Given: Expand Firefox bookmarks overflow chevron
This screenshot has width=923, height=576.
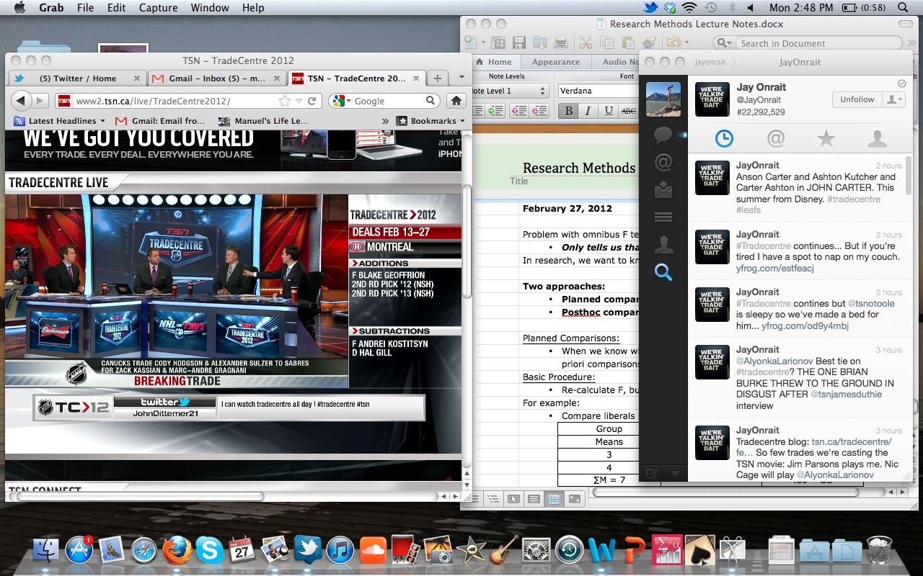Looking at the screenshot, I should [x=385, y=121].
